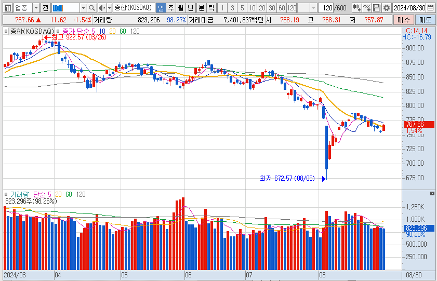Click the square marker before 거래량 label

(x=6, y=194)
